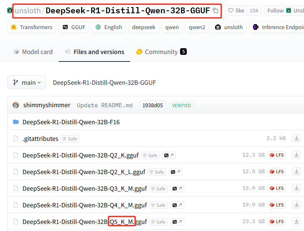Click the LFS badge for Q5_K_M.gguf
Image resolution: width=304 pixels, height=231 pixels.
click(277, 221)
